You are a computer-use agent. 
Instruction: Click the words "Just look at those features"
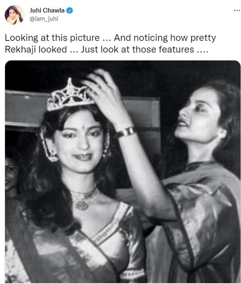pyautogui.click(x=137, y=50)
